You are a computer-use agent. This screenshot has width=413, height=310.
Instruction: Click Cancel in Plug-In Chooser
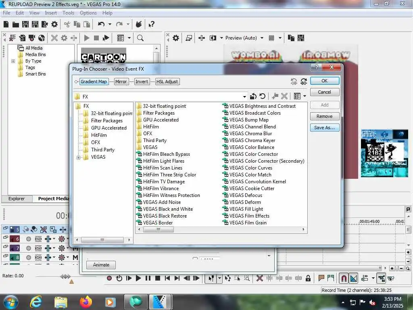point(325,92)
